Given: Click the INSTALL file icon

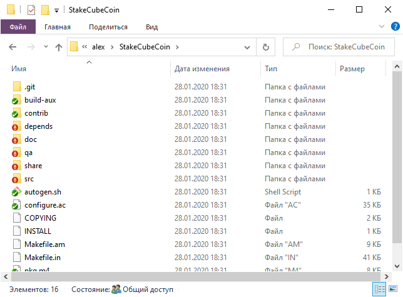Looking at the screenshot, I should pyautogui.click(x=17, y=231).
